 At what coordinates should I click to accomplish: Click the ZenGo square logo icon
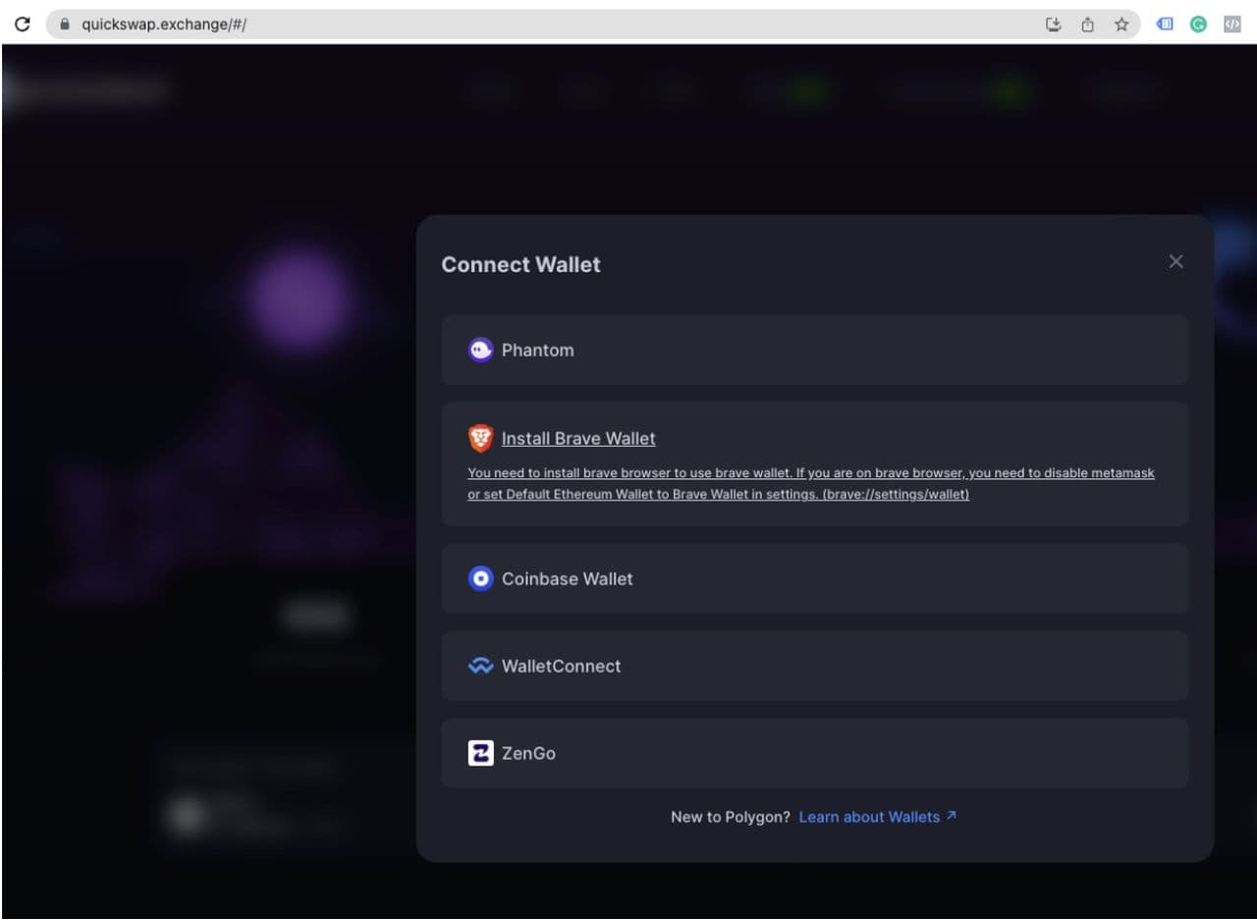coord(480,753)
